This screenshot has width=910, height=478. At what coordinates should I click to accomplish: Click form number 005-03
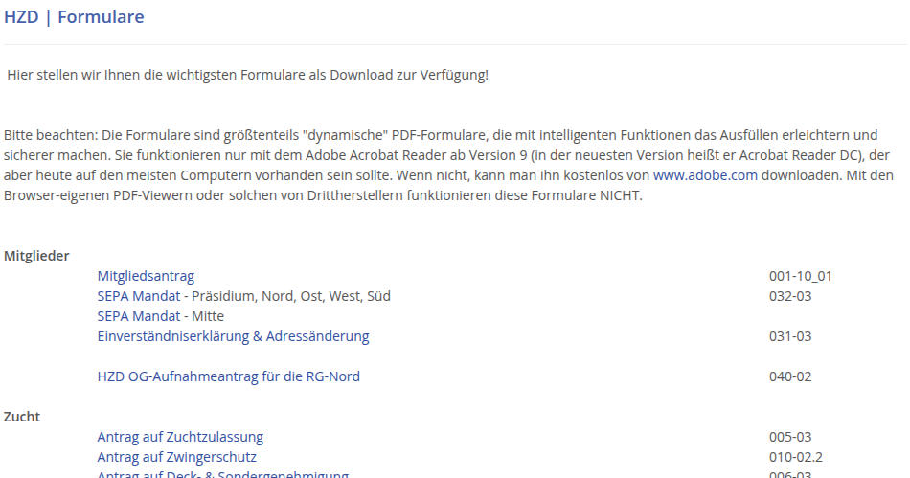(x=790, y=437)
